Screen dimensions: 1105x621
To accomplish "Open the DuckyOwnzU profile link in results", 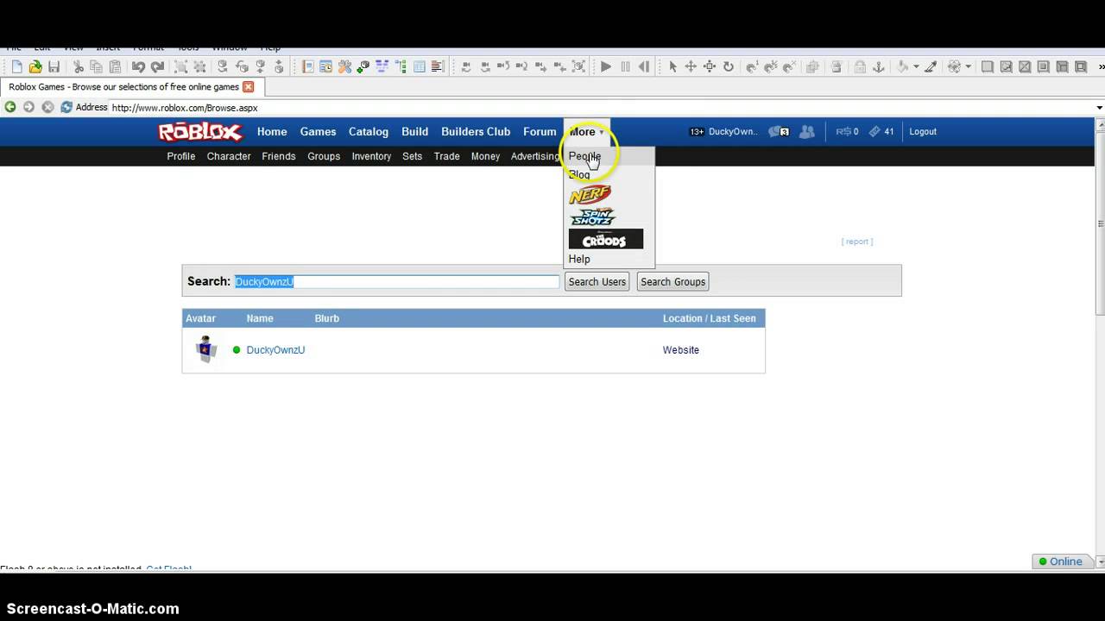I will click(275, 350).
